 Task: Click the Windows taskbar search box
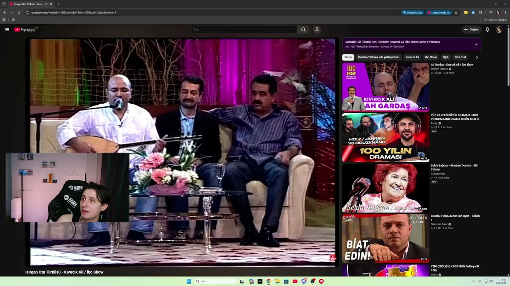tap(215, 281)
